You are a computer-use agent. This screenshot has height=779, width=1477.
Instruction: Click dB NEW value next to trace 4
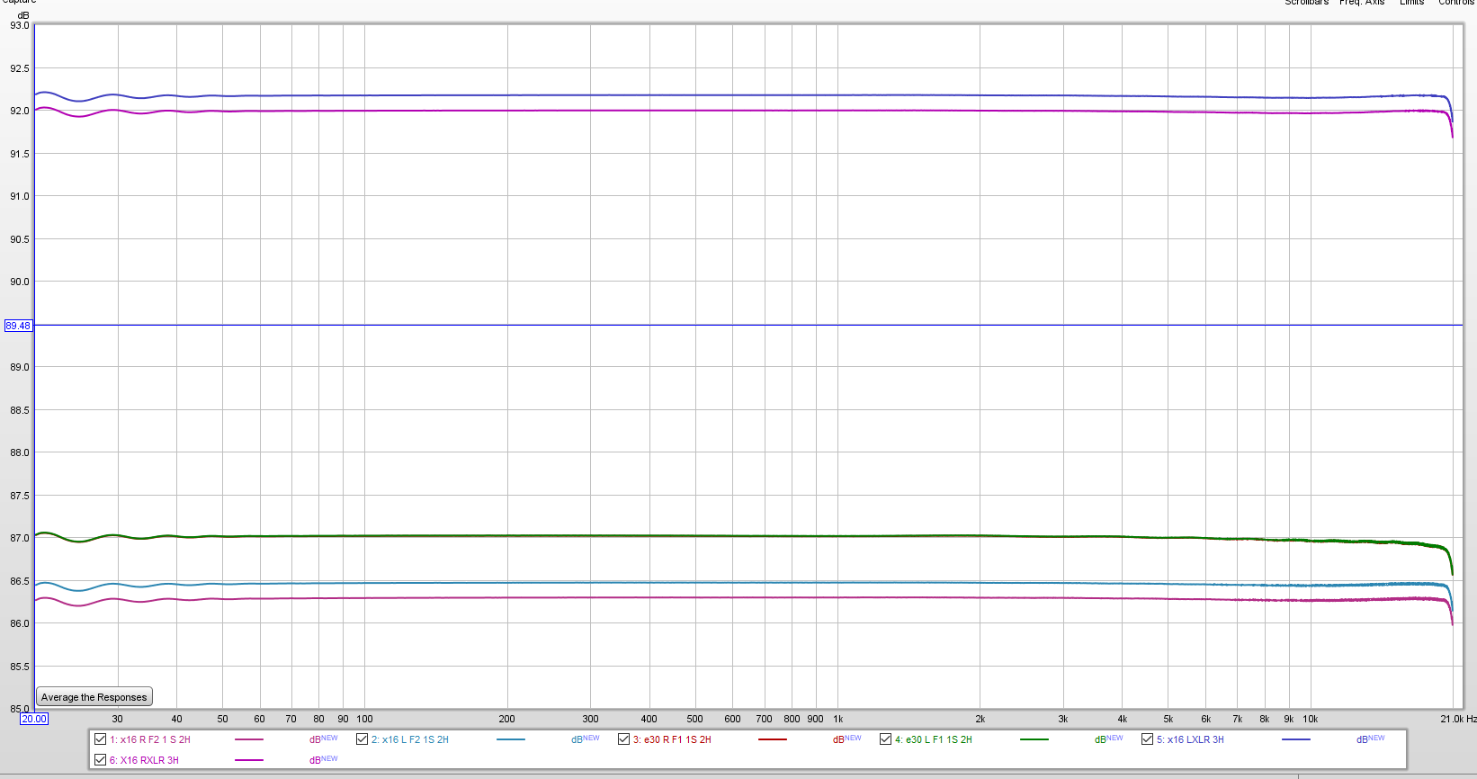(x=1109, y=739)
